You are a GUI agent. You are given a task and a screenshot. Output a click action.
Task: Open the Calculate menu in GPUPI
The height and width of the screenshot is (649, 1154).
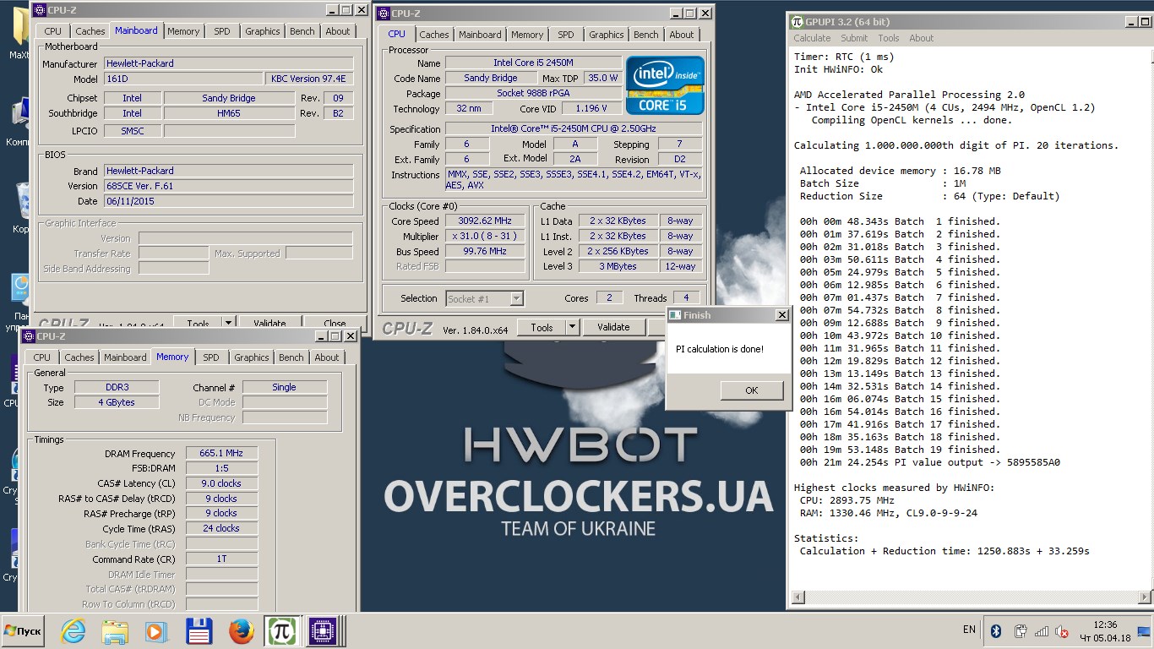pyautogui.click(x=812, y=38)
